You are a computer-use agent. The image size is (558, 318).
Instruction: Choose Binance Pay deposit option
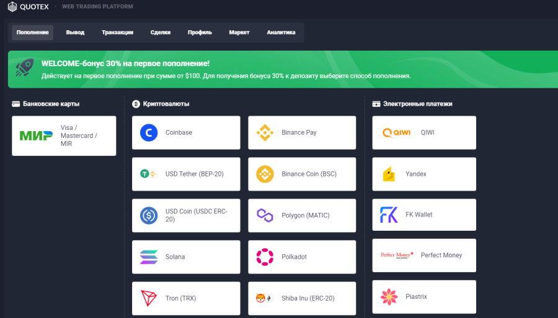[x=302, y=133]
